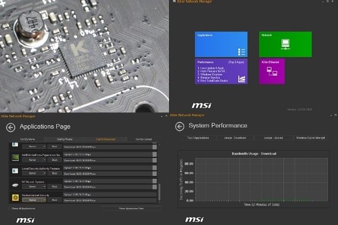Switch to the Sort by Name tab

28,139
